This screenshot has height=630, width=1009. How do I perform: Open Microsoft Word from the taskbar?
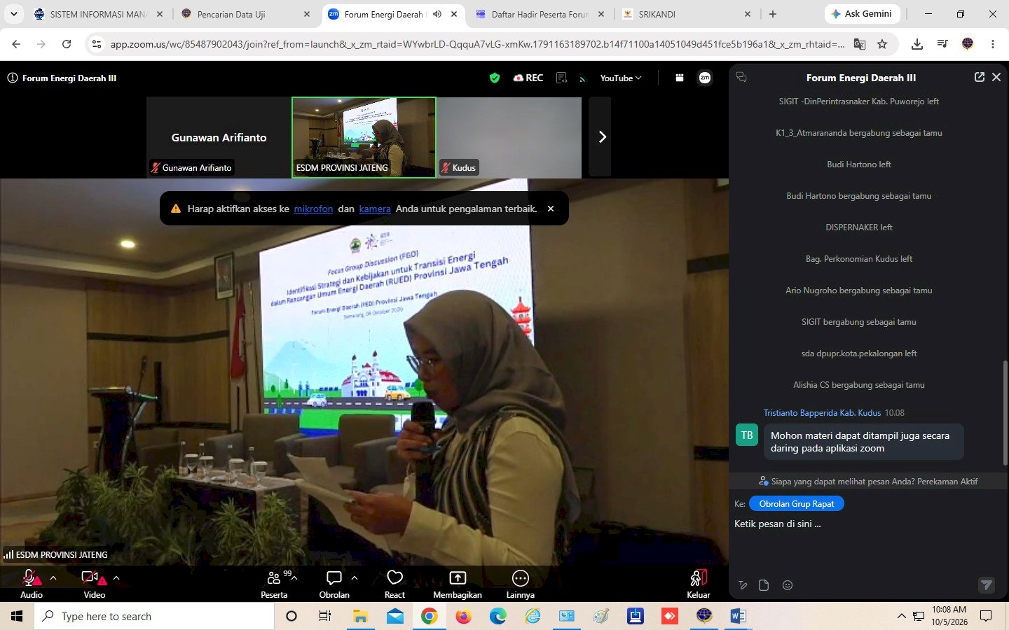(x=738, y=616)
